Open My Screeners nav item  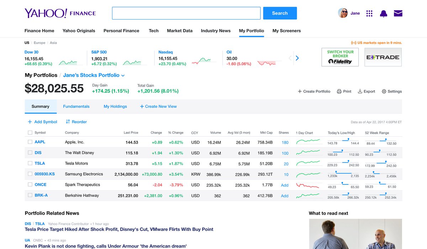coord(286,31)
